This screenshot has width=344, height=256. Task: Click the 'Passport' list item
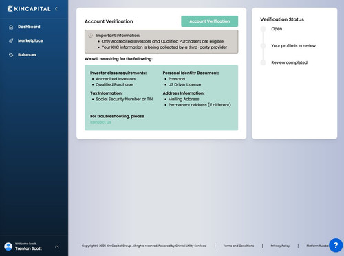177,79
